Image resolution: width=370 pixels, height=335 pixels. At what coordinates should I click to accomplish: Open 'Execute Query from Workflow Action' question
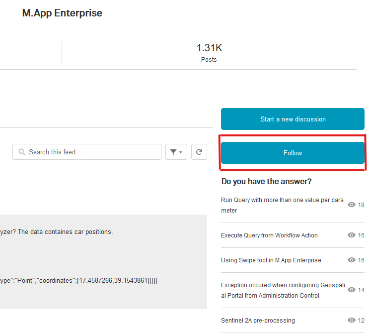pos(269,235)
